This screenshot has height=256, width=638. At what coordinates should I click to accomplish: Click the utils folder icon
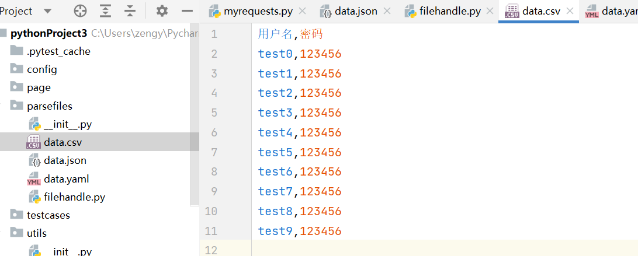click(x=16, y=233)
